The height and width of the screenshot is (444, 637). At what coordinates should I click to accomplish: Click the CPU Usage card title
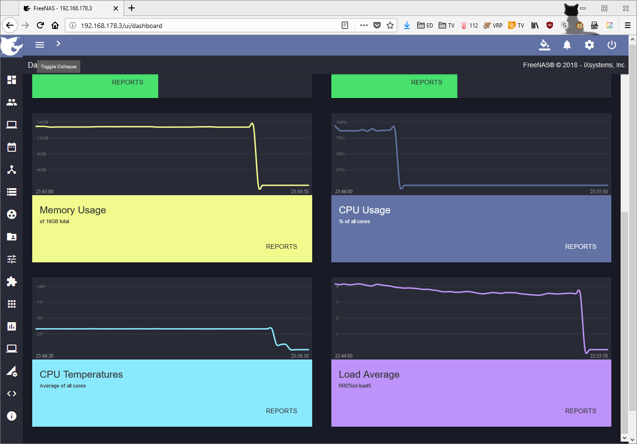pyautogui.click(x=364, y=210)
